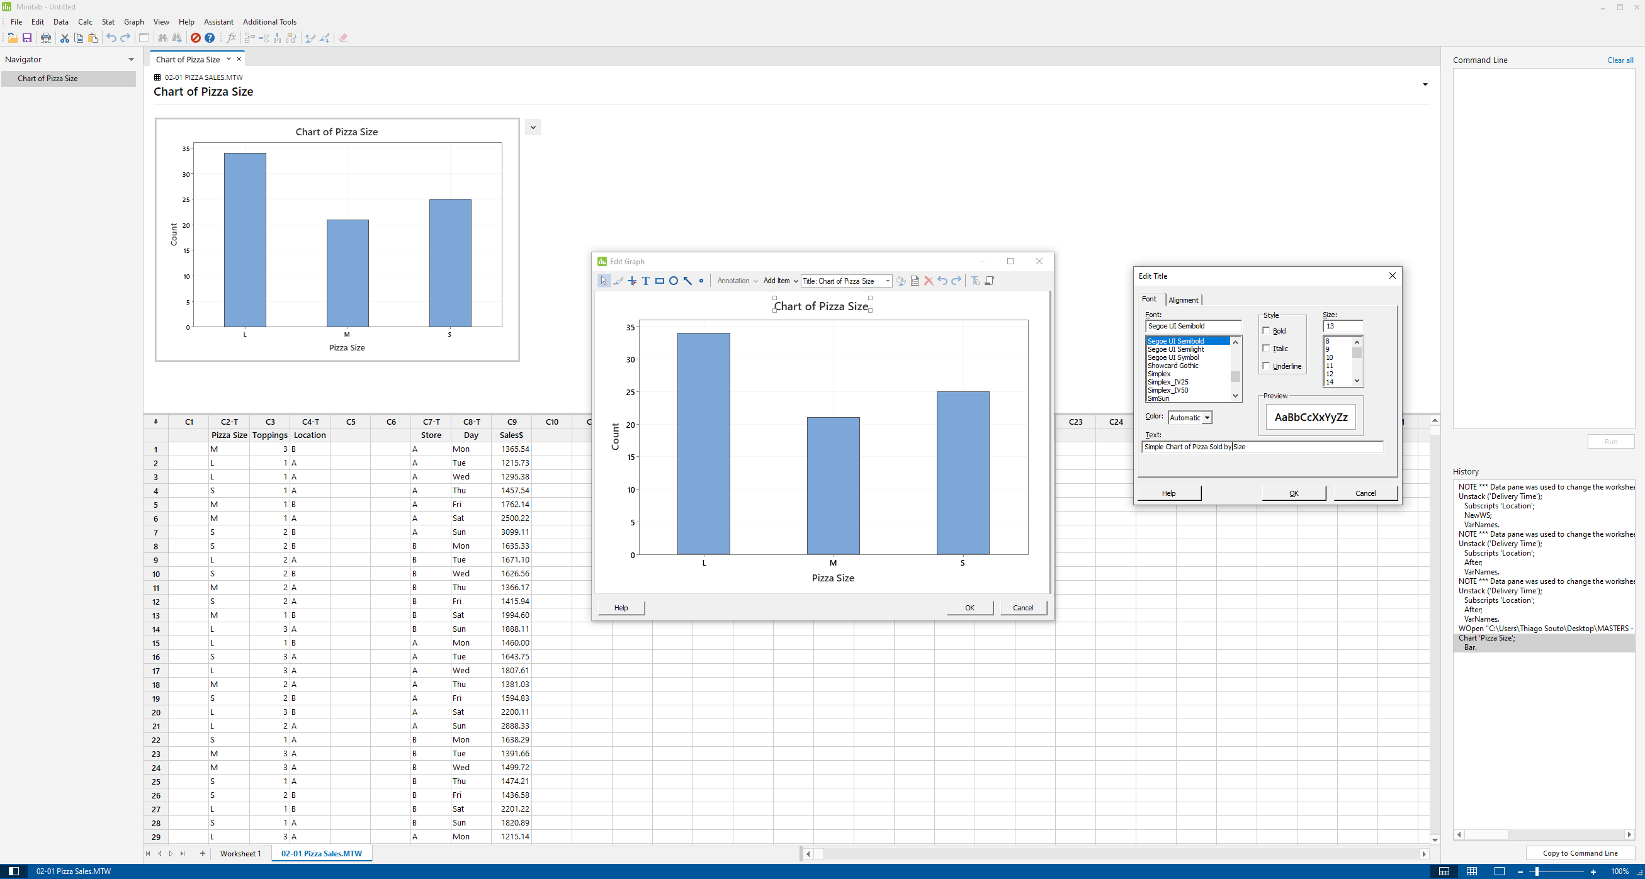Screen dimensions: 1645x879
Task: Select the rectangle shape tool in Edit Graph
Action: [660, 281]
